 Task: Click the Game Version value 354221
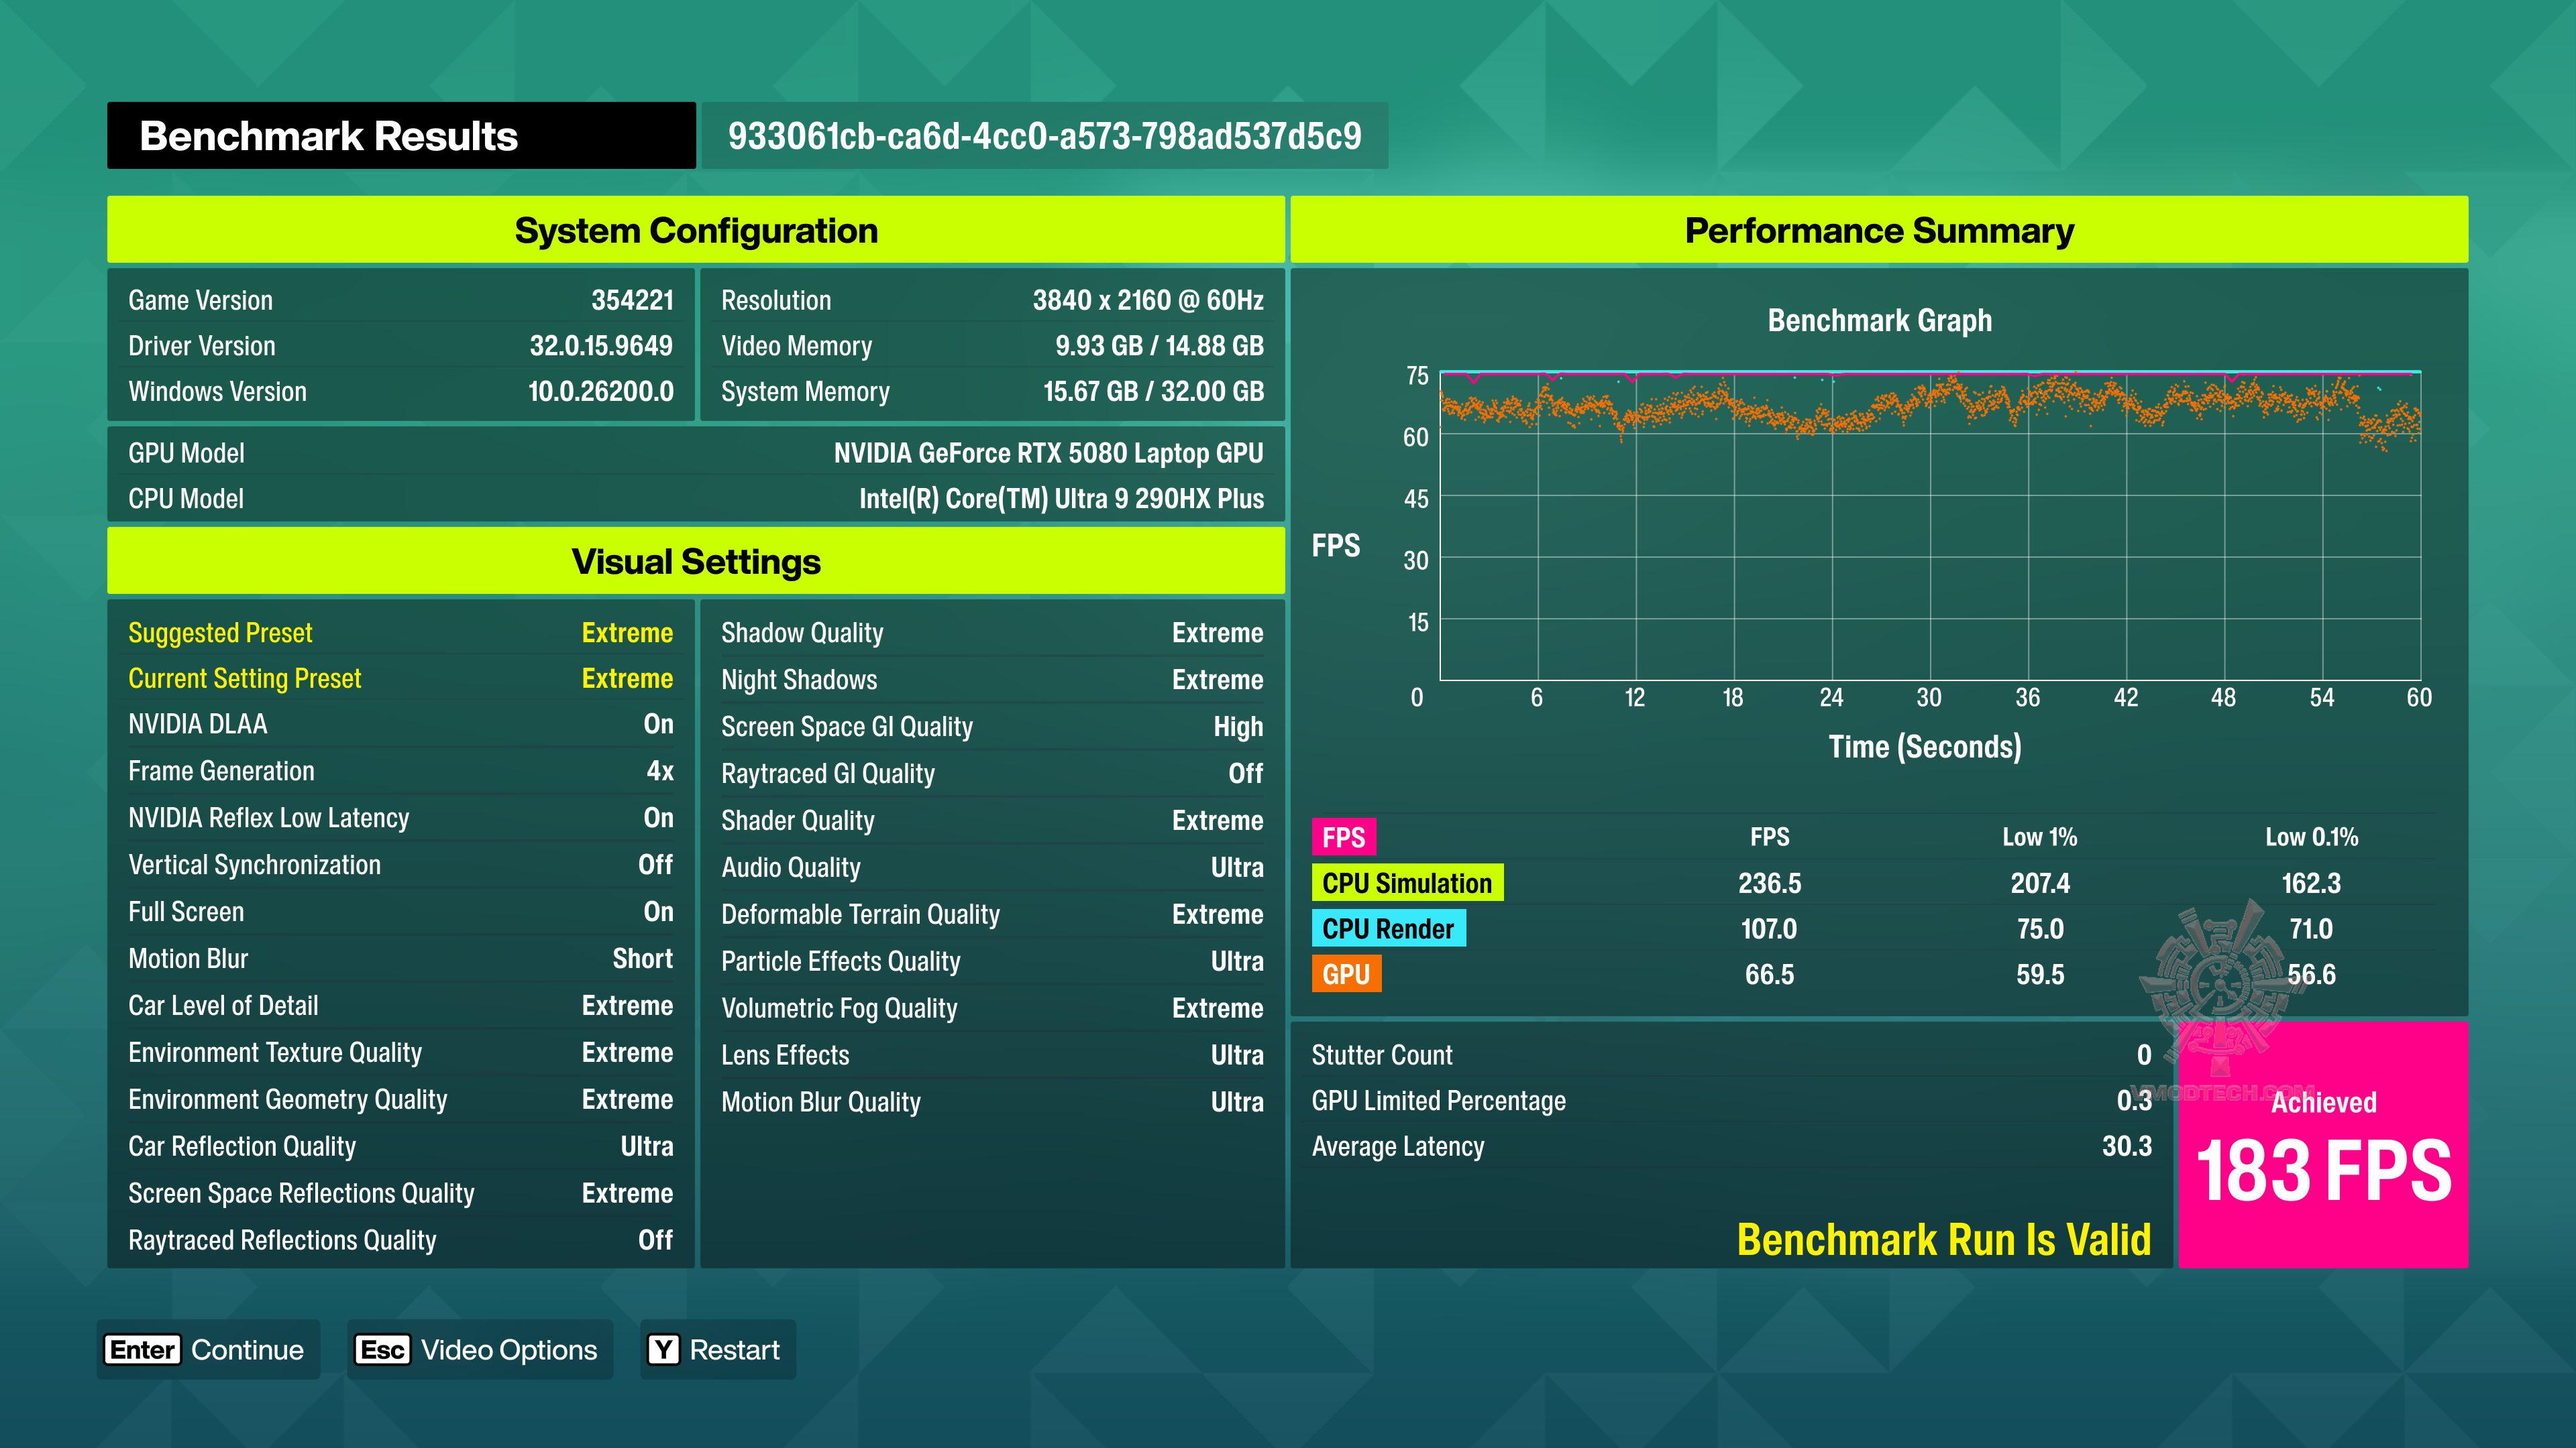coord(632,301)
